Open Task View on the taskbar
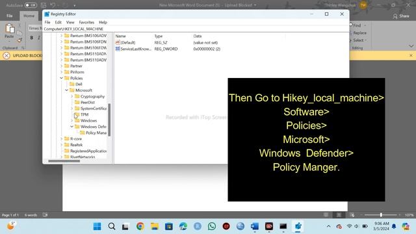Viewport: 416px width, 234px height. point(125,226)
